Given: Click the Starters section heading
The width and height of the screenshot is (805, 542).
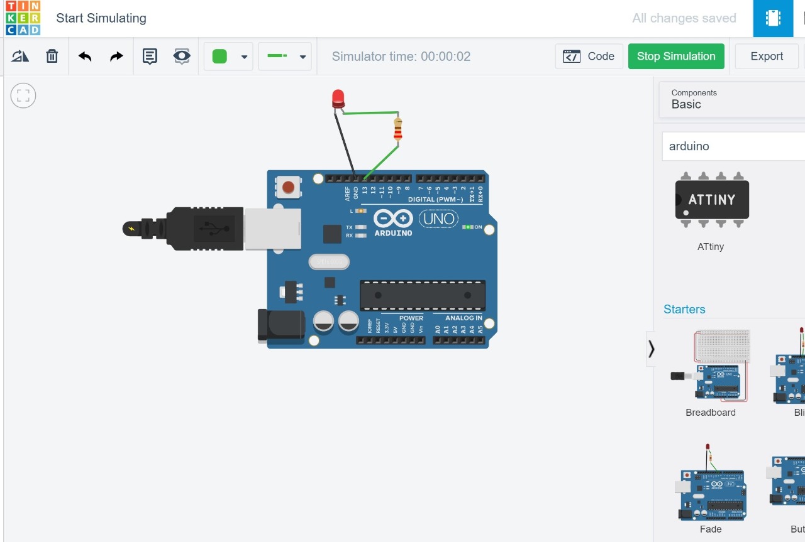Looking at the screenshot, I should click(x=684, y=309).
